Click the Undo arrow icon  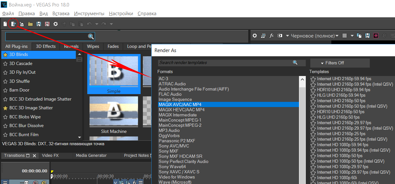coord(90,24)
